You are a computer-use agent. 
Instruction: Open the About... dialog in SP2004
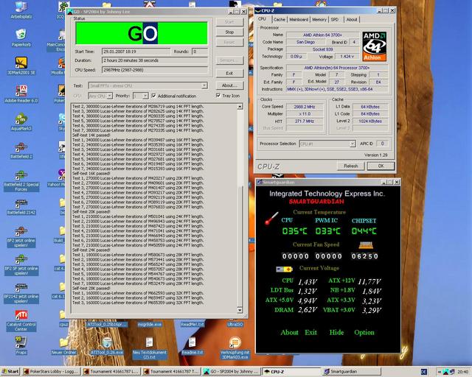[x=229, y=85]
